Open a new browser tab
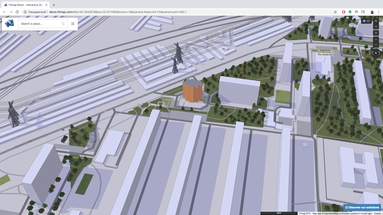The width and height of the screenshot is (383, 215). tap(54, 5)
